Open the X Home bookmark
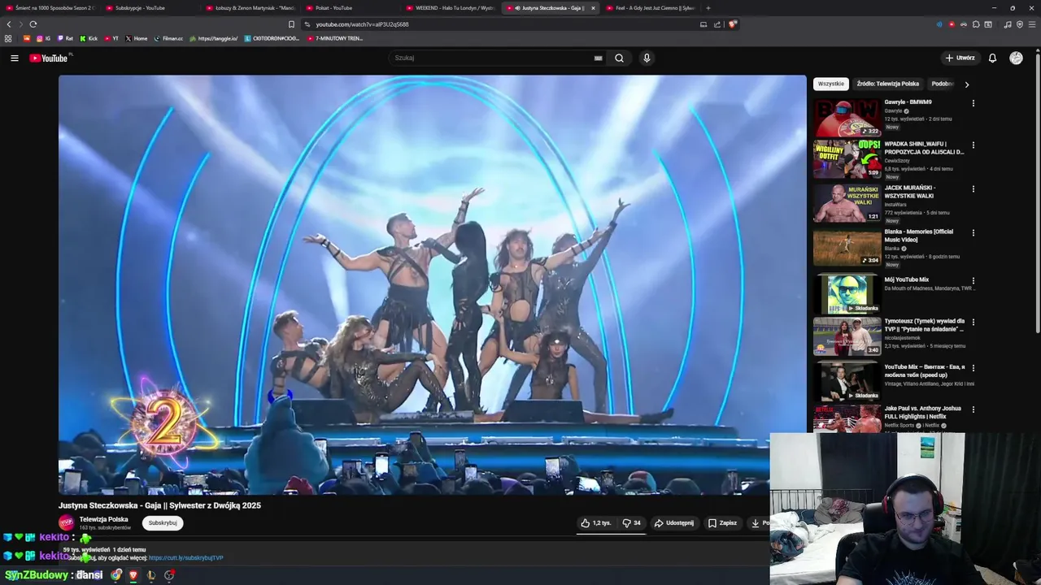 [x=137, y=38]
